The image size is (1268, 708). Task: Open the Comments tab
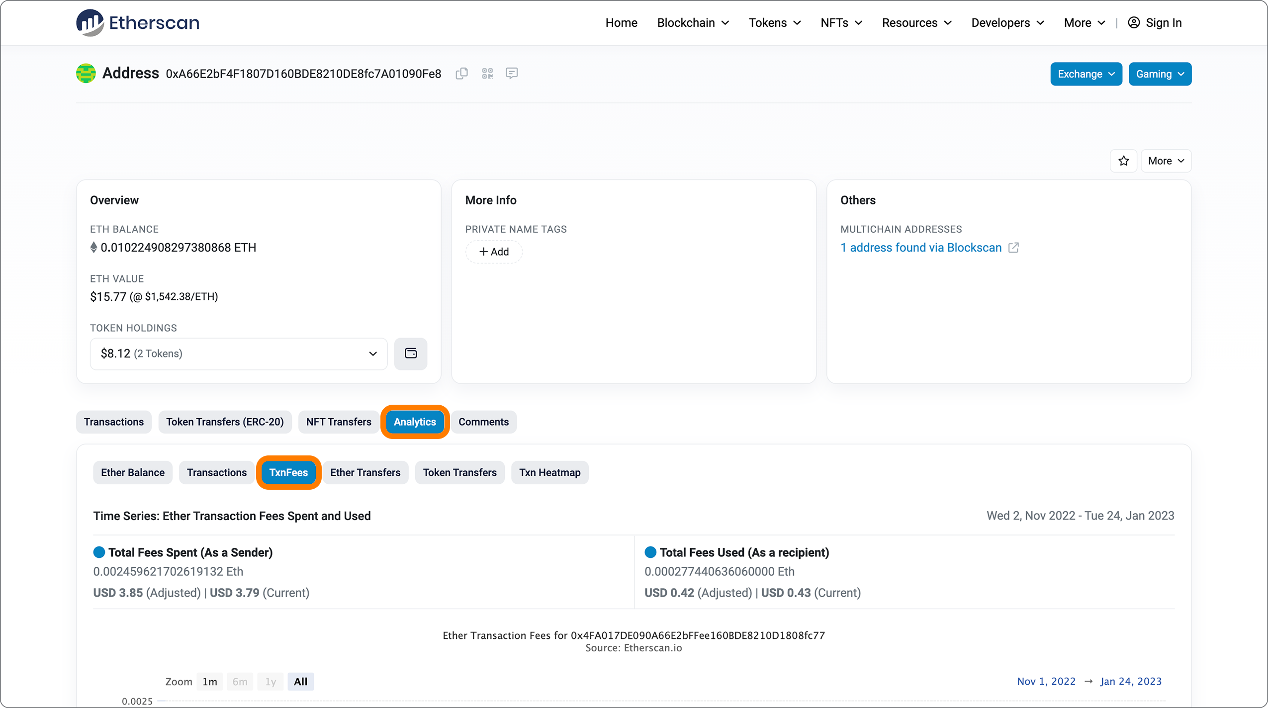(483, 422)
